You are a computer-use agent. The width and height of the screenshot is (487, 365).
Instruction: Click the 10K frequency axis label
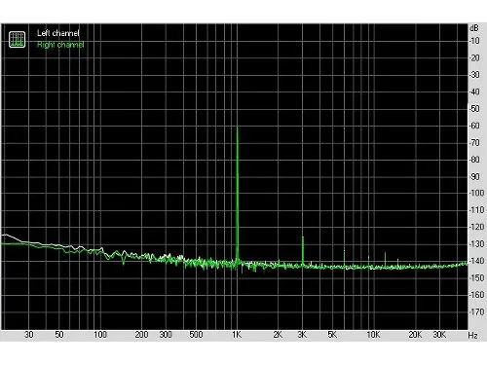[x=373, y=335]
